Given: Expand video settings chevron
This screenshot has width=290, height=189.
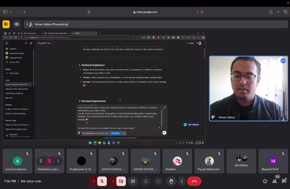Looking at the screenshot, I should [x=113, y=181].
